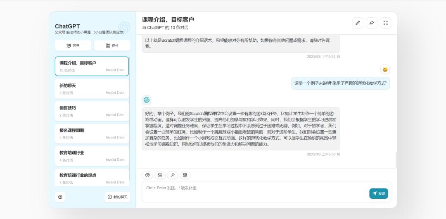Screen dimensions: 446x219
Task: Open the 销售技巧 conversation
Action: 92,111
